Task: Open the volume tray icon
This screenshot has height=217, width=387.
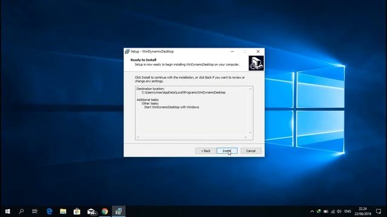Action: pos(339,212)
